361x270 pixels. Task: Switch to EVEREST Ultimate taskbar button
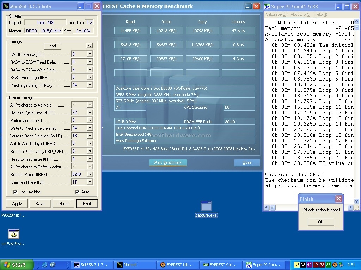tap(178, 265)
